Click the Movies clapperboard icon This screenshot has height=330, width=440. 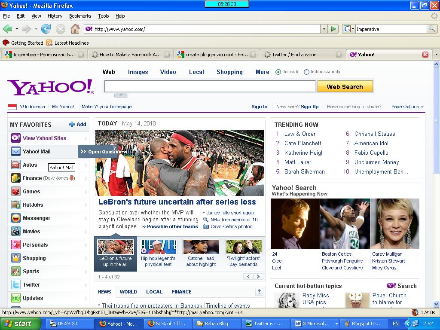click(x=16, y=232)
